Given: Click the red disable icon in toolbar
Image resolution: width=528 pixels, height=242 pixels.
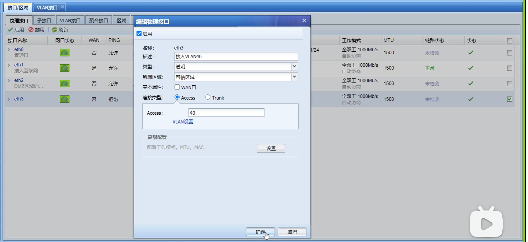Looking at the screenshot, I should pos(31,30).
